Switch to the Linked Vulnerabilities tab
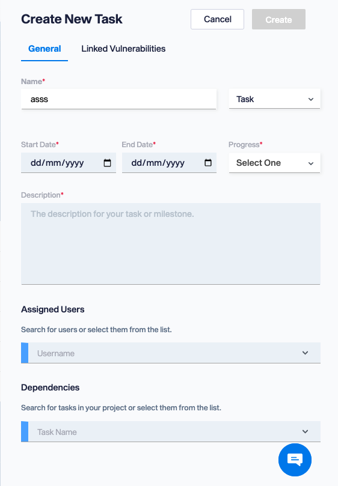Viewport: 338px width, 486px height. click(x=123, y=49)
